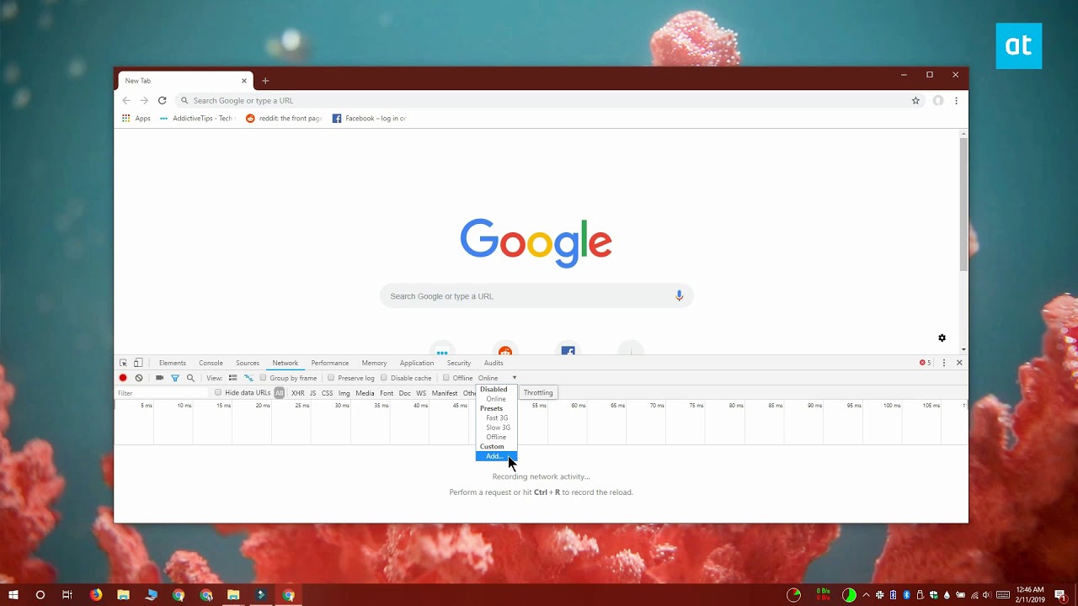Launch Firefox from the taskbar
Image resolution: width=1078 pixels, height=606 pixels.
point(96,595)
